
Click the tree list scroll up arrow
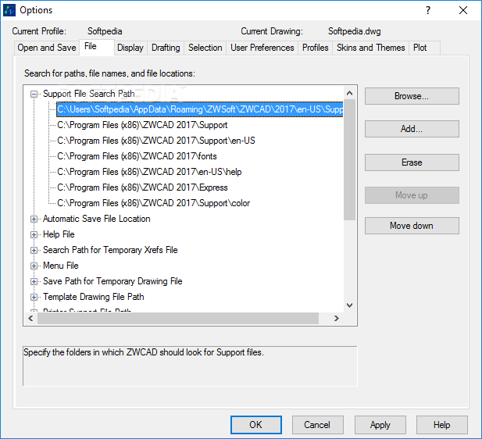click(349, 93)
